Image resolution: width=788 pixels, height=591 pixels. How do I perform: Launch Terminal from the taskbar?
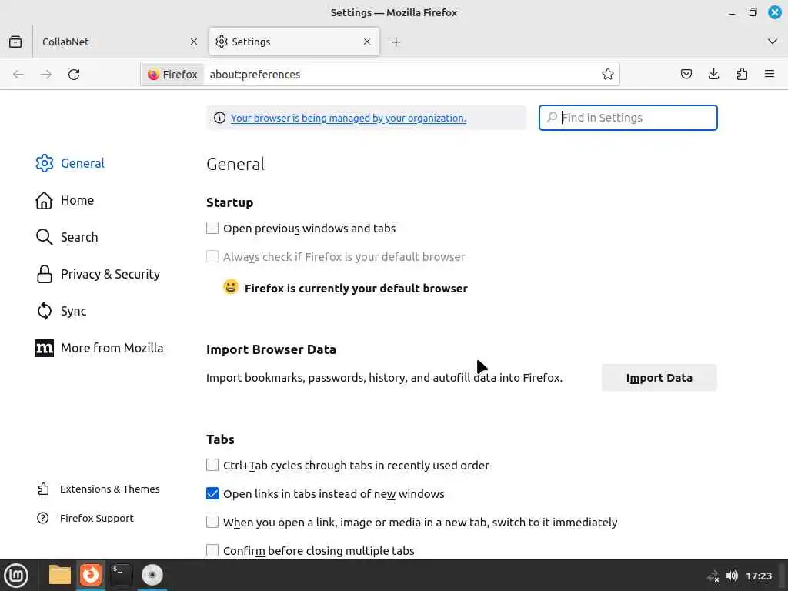click(x=121, y=575)
